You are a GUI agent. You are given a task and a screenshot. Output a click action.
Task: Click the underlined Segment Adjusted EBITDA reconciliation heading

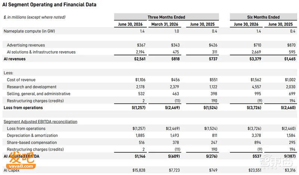40,122
